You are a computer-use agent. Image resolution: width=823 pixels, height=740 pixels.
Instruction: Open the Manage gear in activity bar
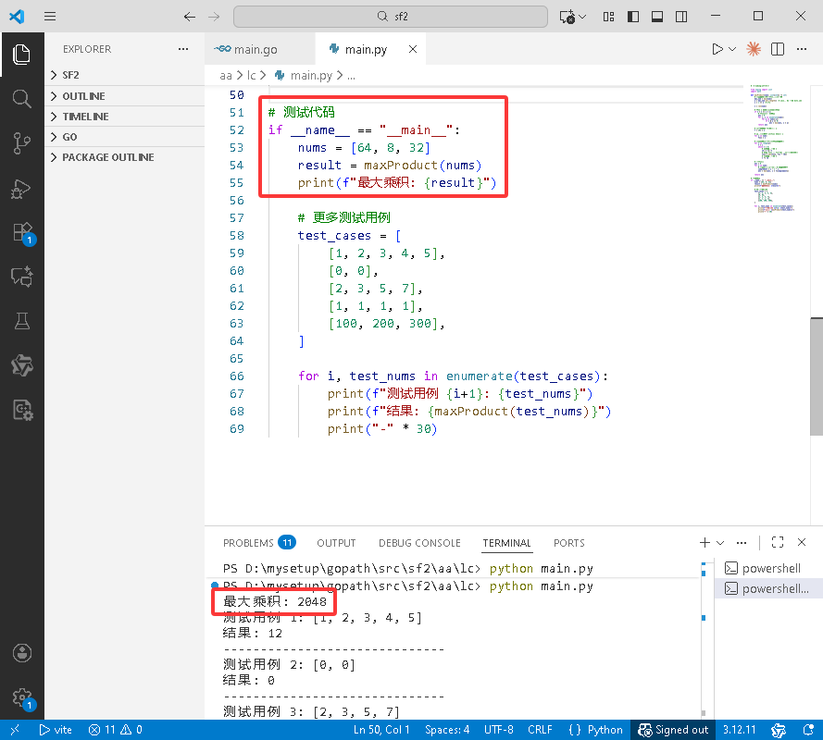click(x=22, y=698)
